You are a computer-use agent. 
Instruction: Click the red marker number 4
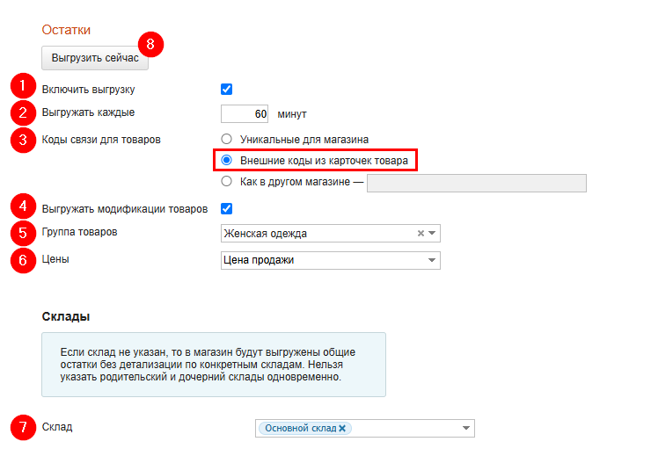point(22,207)
